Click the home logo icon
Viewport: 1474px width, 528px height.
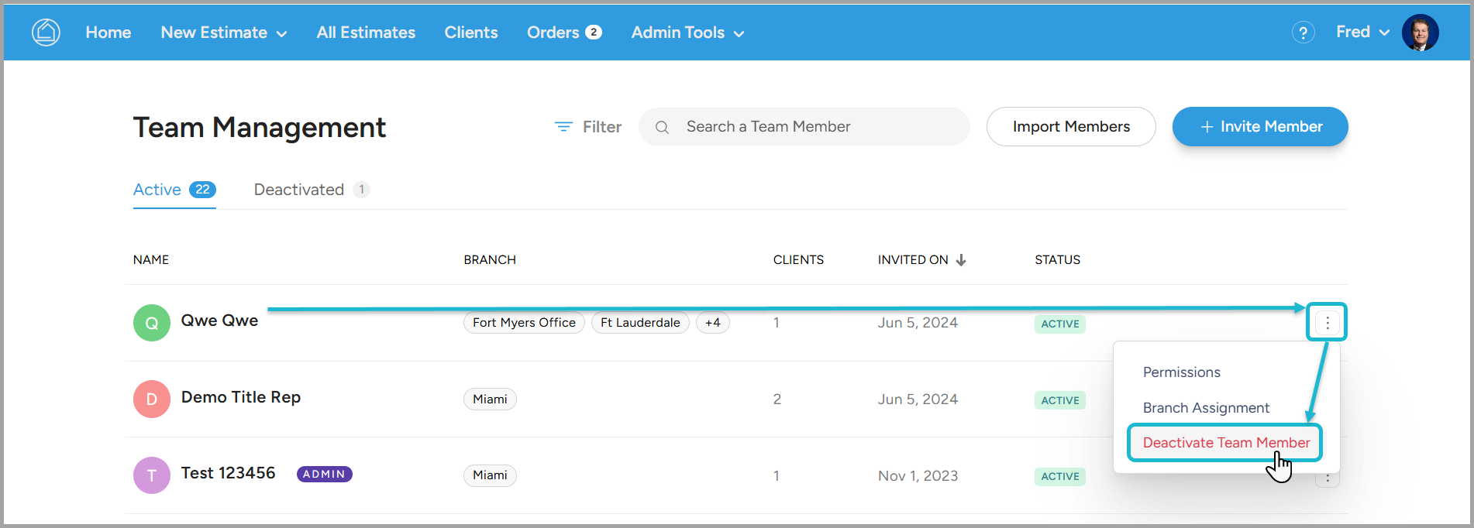tap(46, 33)
